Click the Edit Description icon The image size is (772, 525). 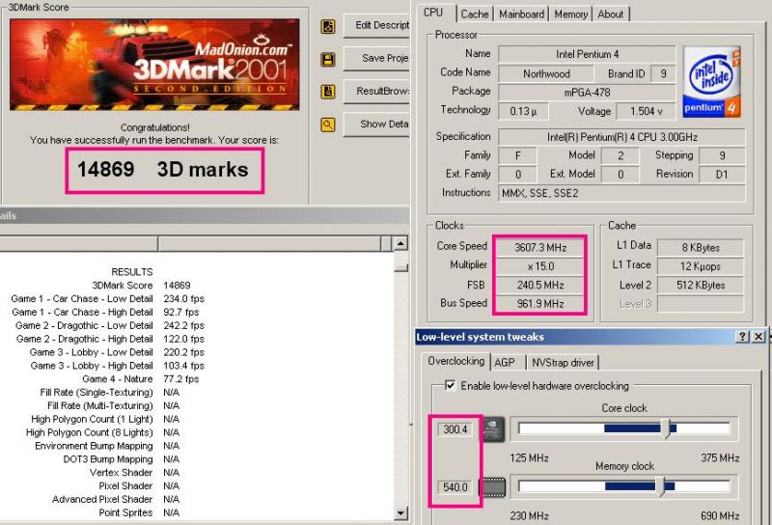pos(328,27)
